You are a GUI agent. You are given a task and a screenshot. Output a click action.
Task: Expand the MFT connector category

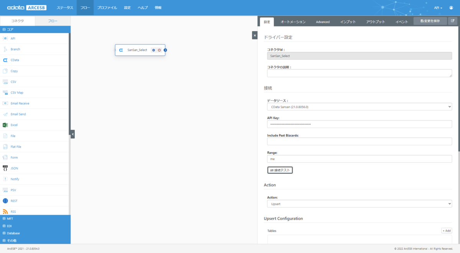pos(35,219)
